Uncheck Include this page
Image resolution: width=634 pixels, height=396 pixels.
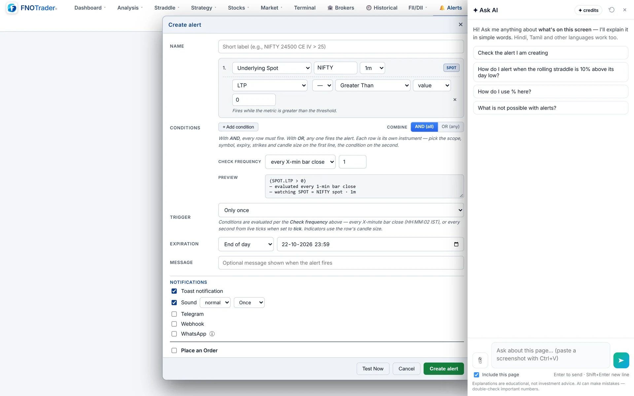[x=476, y=375]
